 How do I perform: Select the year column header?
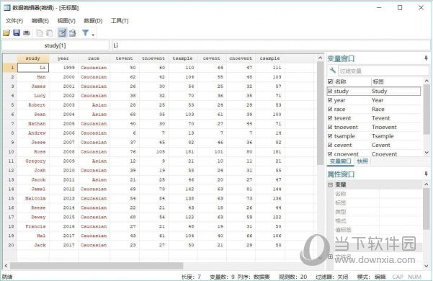pos(63,58)
